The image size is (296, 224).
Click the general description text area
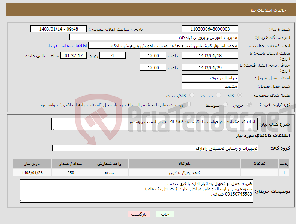(155, 124)
